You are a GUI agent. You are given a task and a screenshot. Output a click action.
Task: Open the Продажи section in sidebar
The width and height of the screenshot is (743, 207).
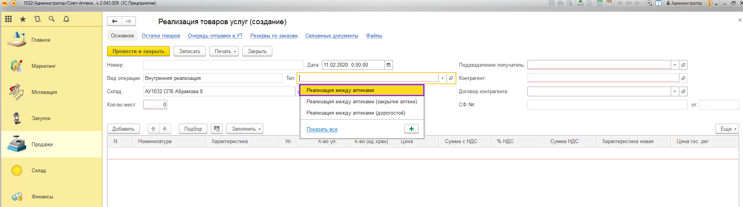42,144
